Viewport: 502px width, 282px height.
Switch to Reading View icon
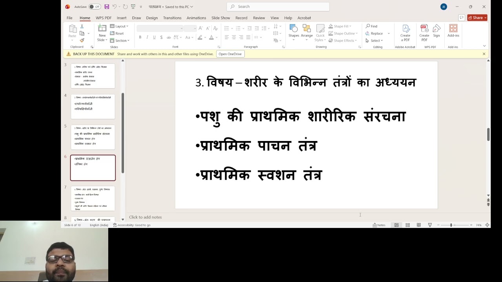pos(418,225)
